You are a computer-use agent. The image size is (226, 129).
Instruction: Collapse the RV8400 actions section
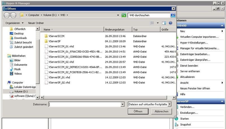(222, 26)
